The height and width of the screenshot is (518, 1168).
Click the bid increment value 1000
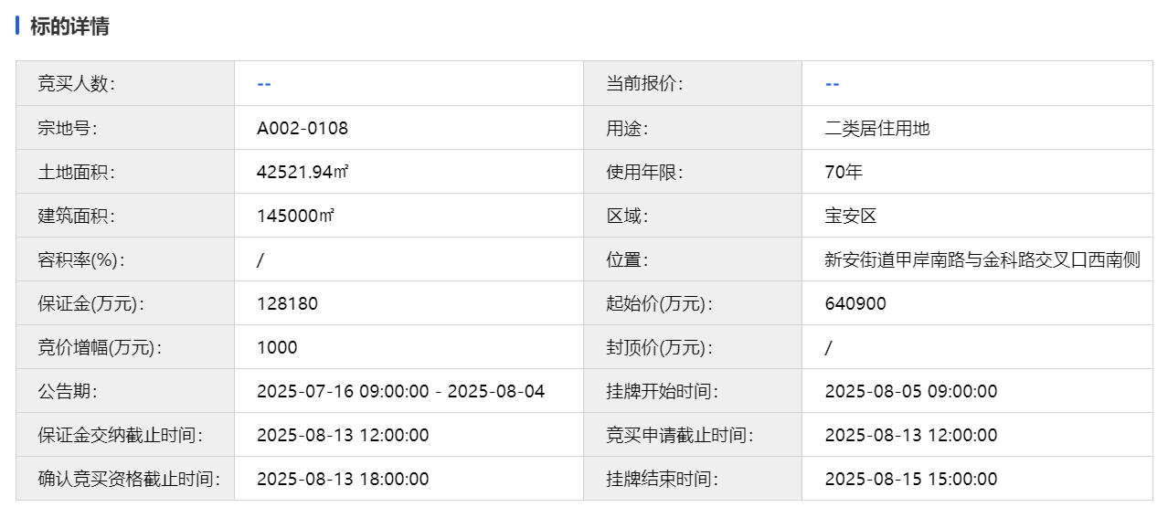tap(277, 347)
